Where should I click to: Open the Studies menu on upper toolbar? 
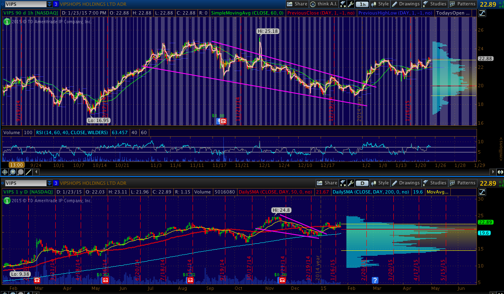[x=435, y=4]
